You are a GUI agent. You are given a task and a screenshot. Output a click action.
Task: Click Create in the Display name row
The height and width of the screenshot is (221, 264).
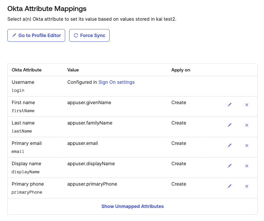179,164
